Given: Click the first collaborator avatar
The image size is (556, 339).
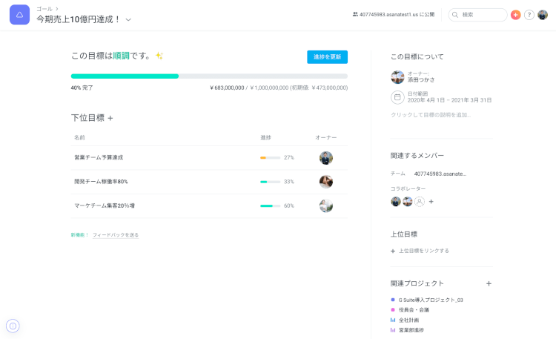Looking at the screenshot, I should coord(396,202).
